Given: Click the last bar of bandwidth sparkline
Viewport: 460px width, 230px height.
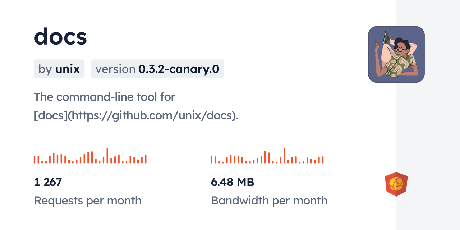Looking at the screenshot, I should coord(323,160).
